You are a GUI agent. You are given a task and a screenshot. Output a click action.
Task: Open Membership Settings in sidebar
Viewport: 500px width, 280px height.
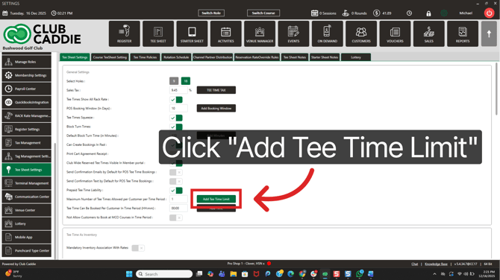coord(26,75)
